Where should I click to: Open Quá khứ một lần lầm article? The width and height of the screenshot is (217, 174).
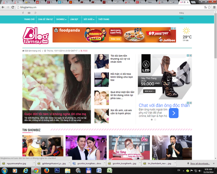click(122, 95)
